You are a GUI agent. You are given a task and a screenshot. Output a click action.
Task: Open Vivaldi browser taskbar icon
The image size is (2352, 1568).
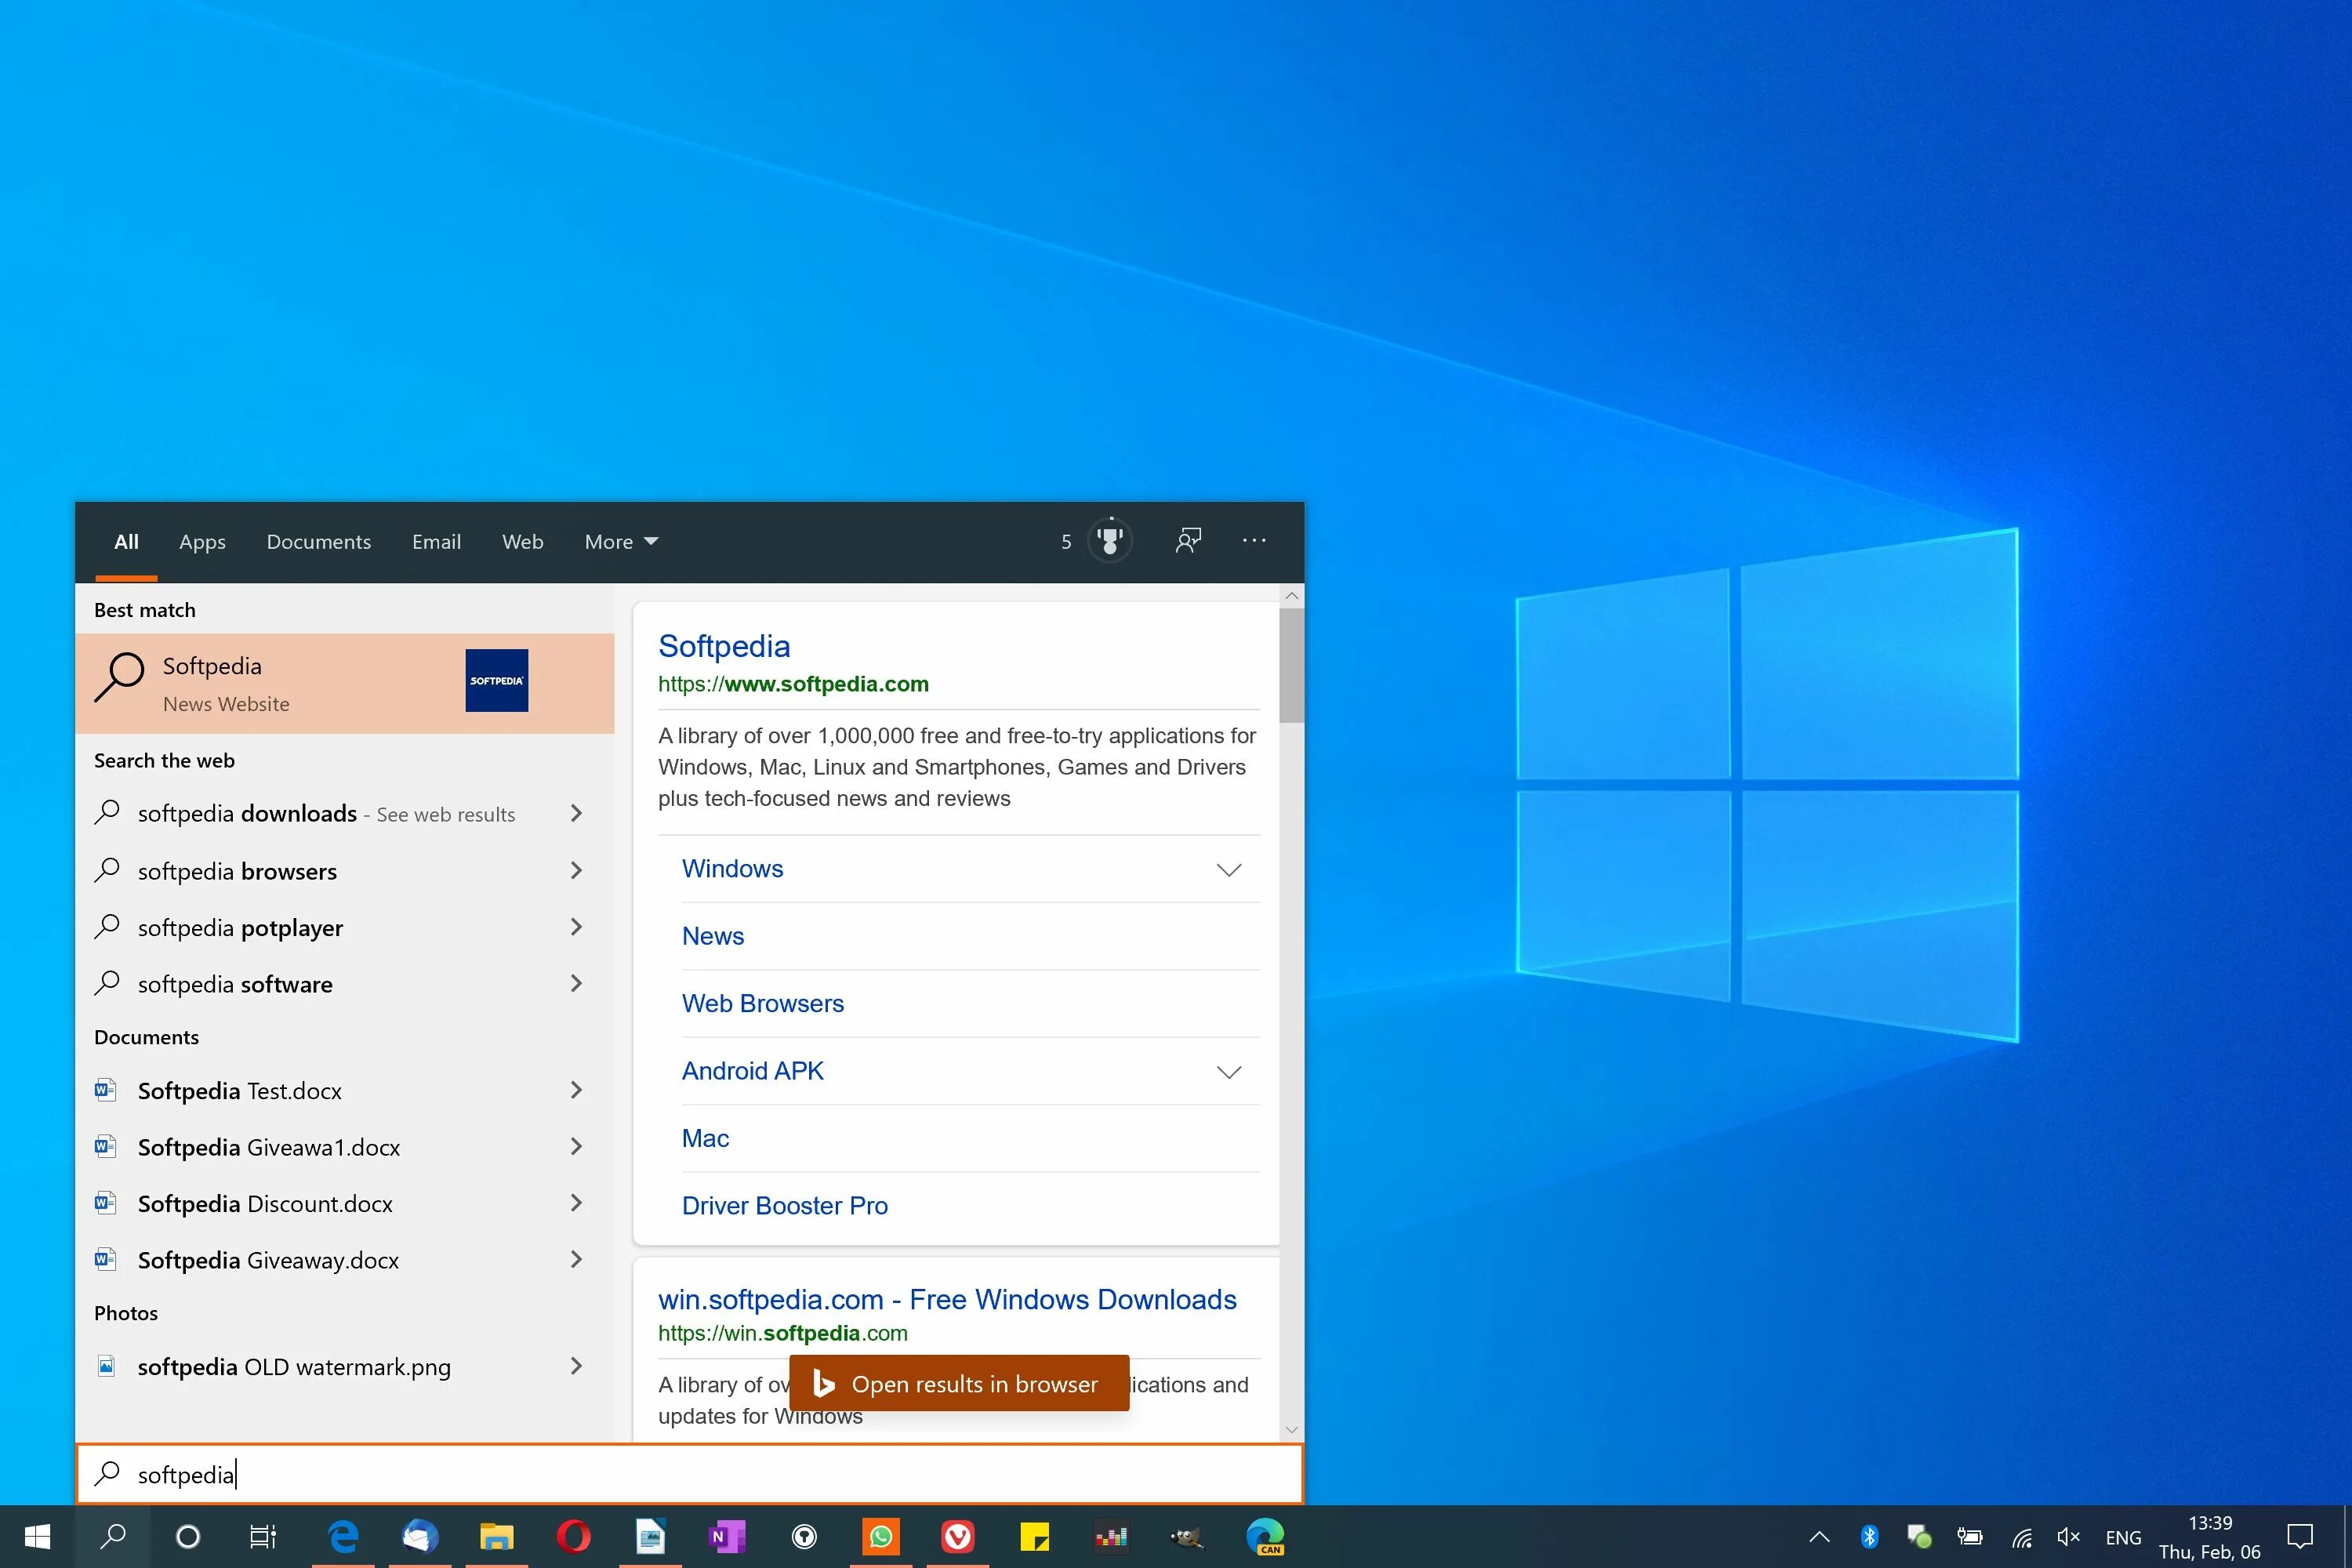[957, 1536]
